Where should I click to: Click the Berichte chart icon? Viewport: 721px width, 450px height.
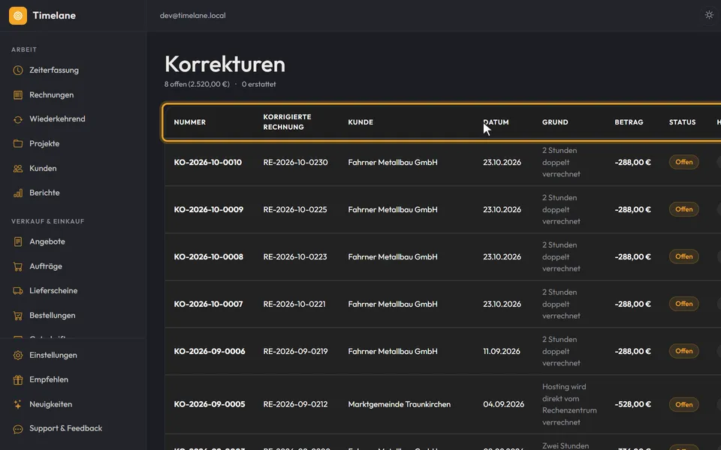point(18,193)
